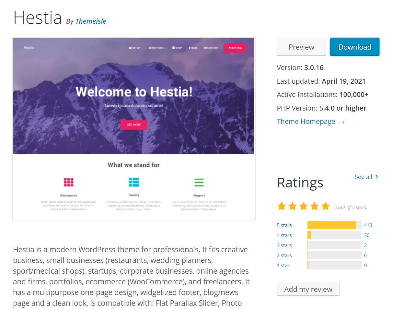
Task: Select Shop in the preview navigation
Action: click(x=177, y=48)
